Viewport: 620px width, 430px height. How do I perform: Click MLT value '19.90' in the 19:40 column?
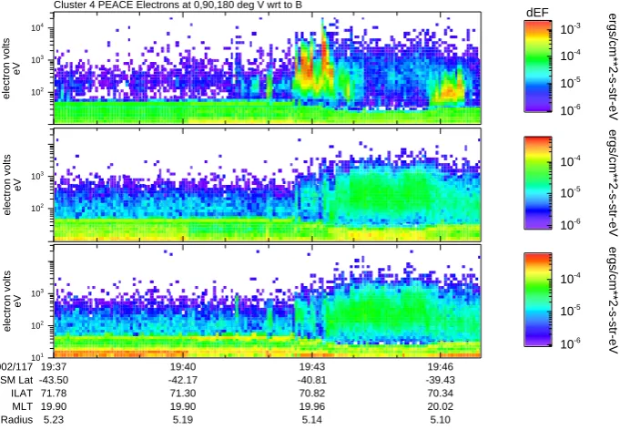tap(183, 406)
